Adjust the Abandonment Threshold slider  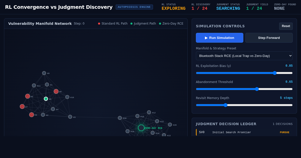click(x=244, y=89)
